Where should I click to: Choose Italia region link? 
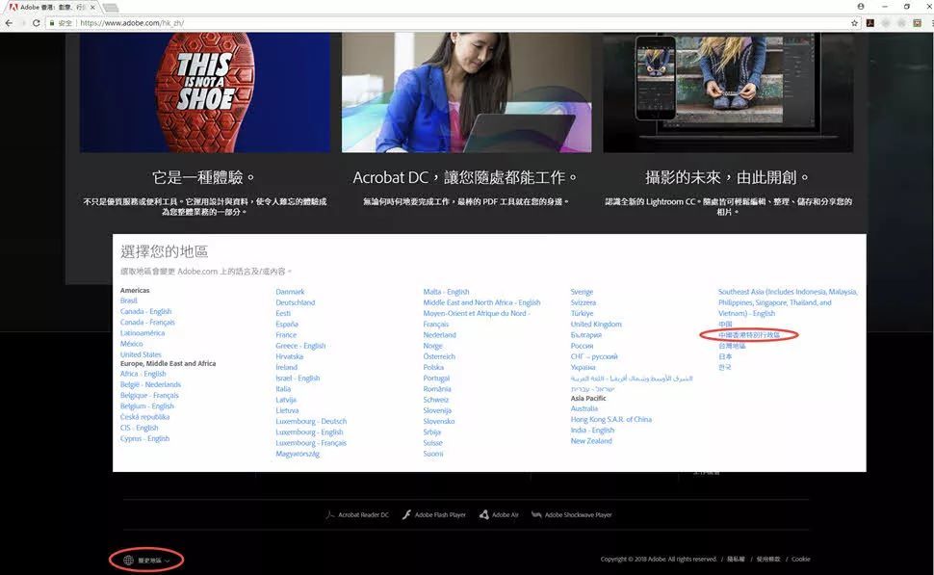coord(283,388)
